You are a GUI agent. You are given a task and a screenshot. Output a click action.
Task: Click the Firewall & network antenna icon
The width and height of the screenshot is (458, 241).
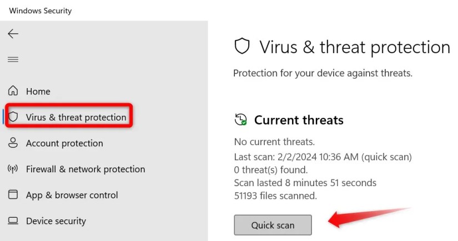(13, 169)
